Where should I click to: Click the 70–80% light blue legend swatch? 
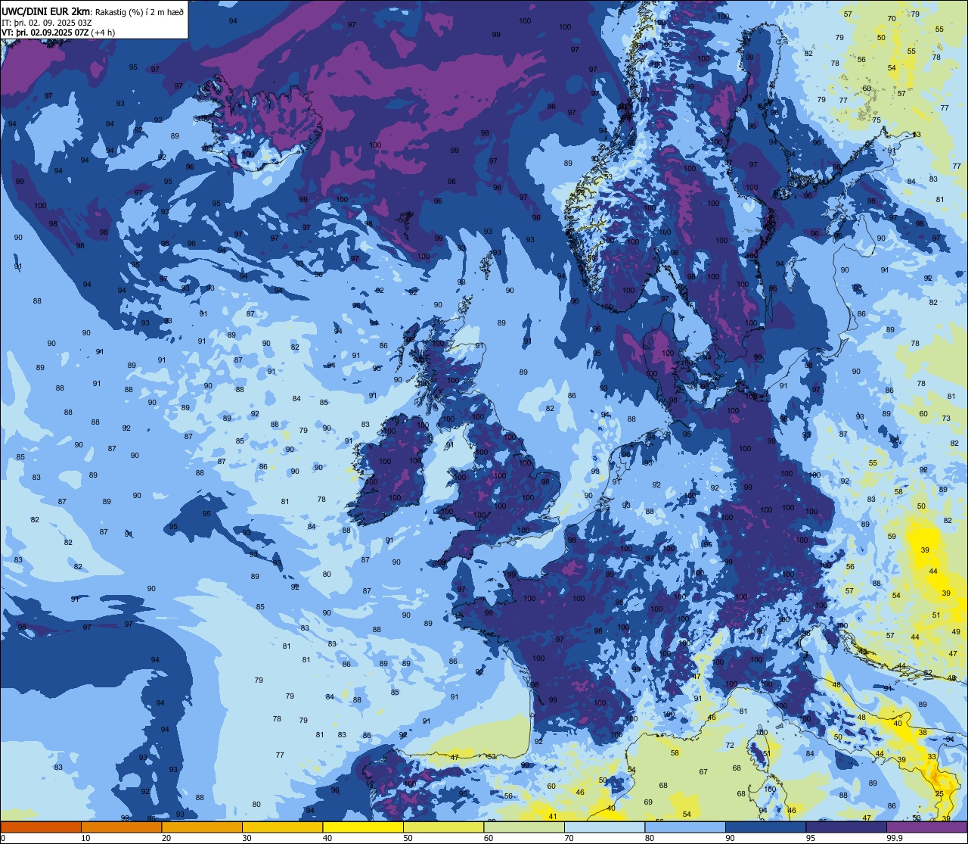[604, 827]
